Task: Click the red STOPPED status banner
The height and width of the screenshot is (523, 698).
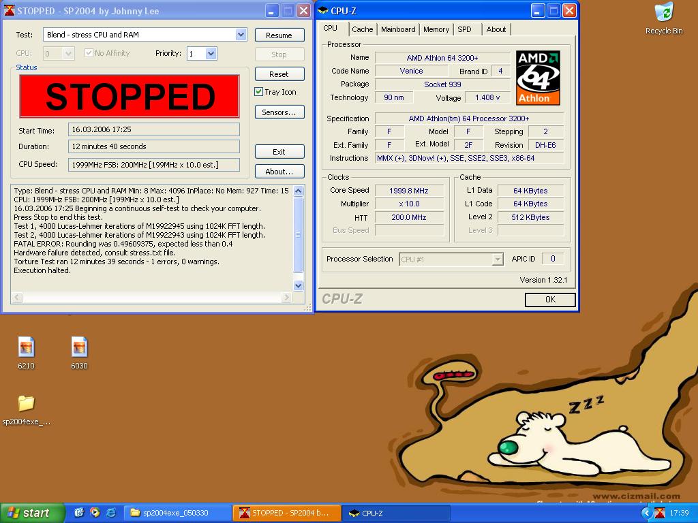Action: pos(130,96)
